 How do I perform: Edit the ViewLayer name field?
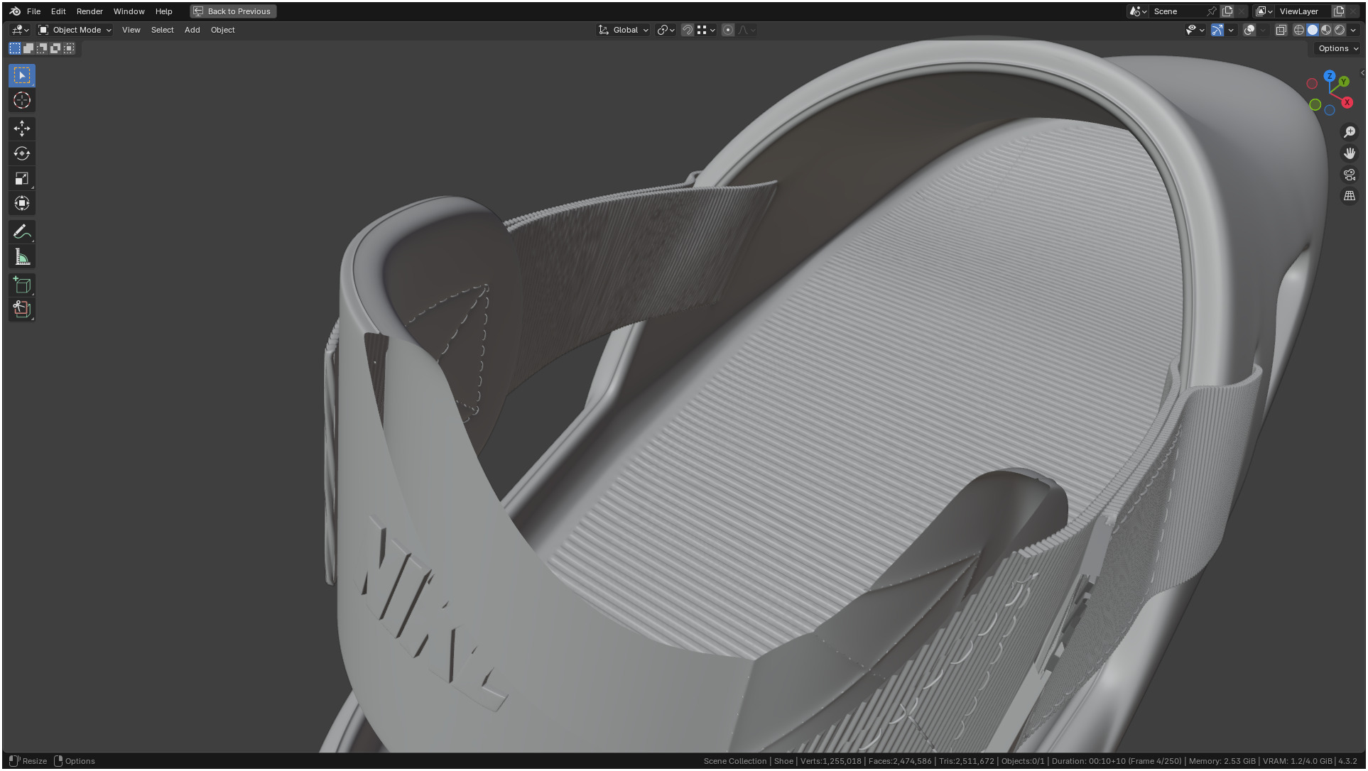click(1303, 11)
